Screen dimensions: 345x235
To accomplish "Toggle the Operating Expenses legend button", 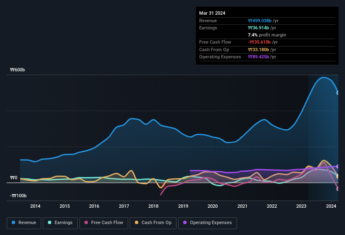I will [208, 223].
